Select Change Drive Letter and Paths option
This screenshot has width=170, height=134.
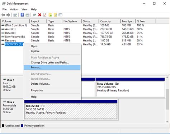[52, 63]
